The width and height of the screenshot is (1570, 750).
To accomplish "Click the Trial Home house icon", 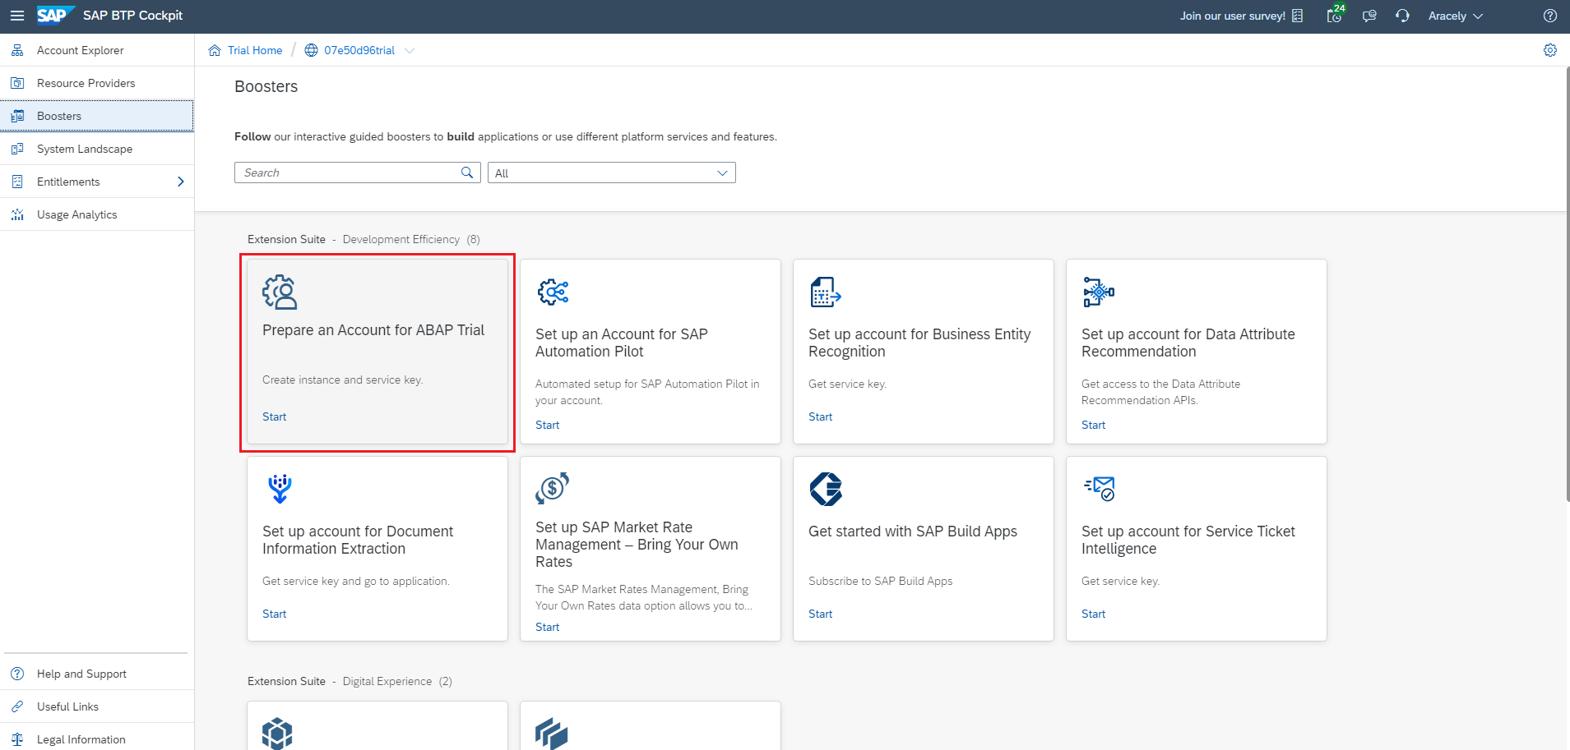I will coord(215,50).
